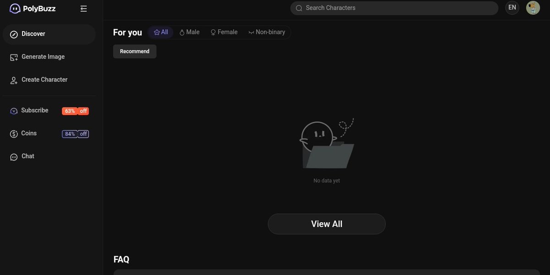Open the EN language selector
The image size is (550, 275).
(x=512, y=8)
